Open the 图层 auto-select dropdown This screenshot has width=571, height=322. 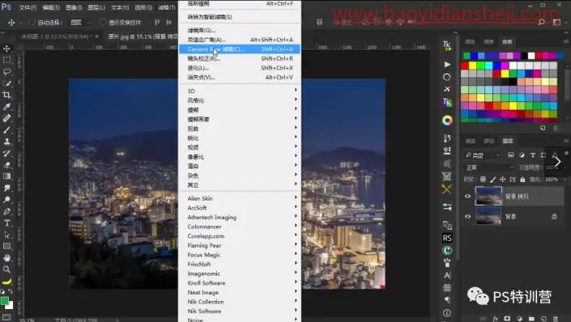(80, 23)
